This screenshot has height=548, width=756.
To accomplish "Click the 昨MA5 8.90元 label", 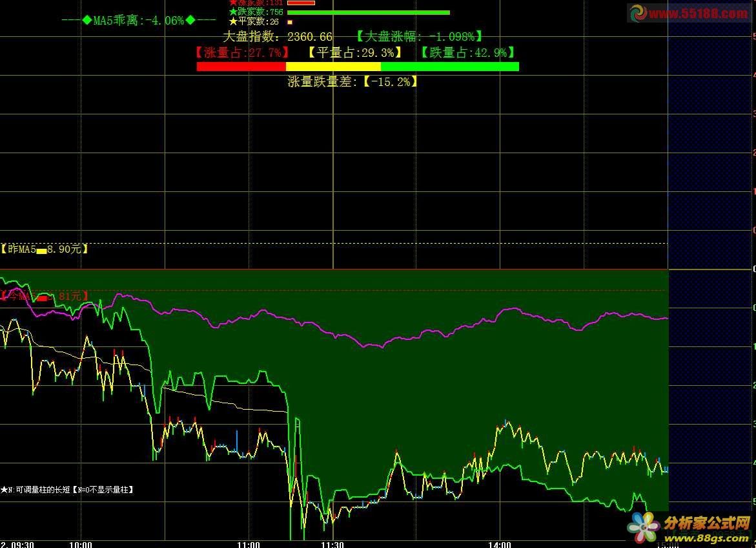I will [x=45, y=249].
